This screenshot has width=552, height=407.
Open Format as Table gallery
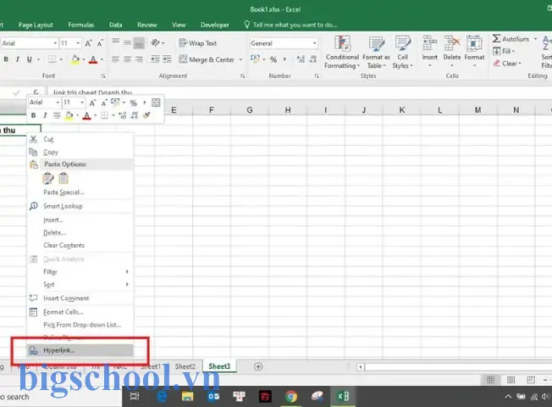coord(376,53)
